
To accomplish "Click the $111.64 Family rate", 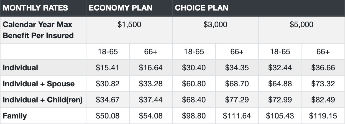I will click(237, 115).
